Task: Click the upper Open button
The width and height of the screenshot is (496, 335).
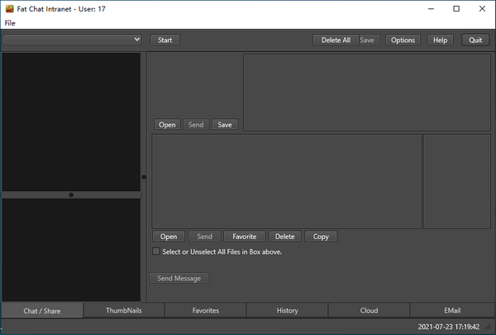Action: tap(167, 125)
